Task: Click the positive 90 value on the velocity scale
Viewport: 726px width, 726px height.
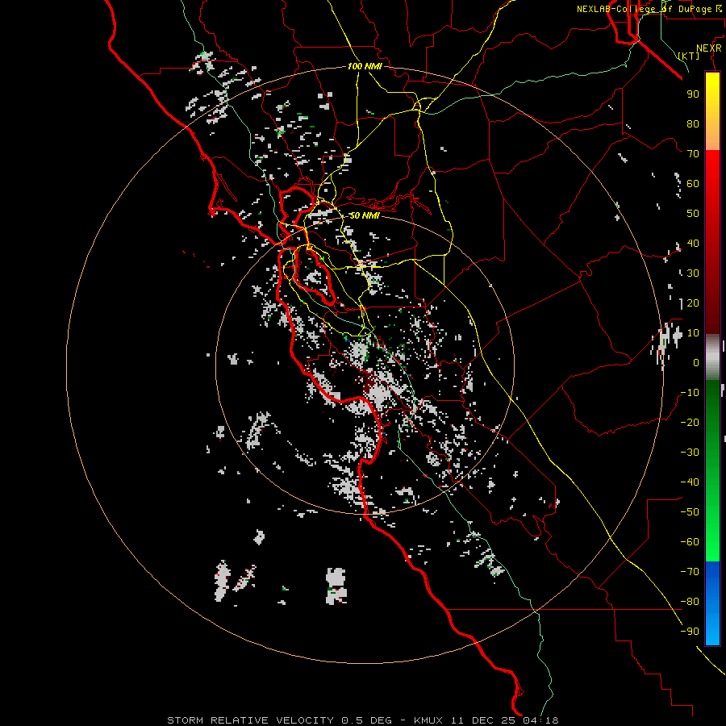Action: click(x=693, y=94)
